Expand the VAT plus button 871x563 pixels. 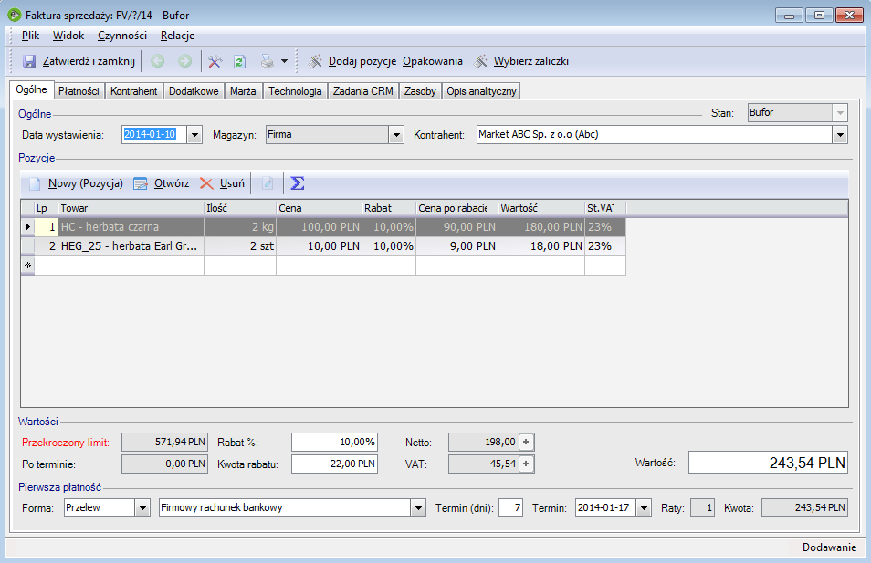click(526, 464)
